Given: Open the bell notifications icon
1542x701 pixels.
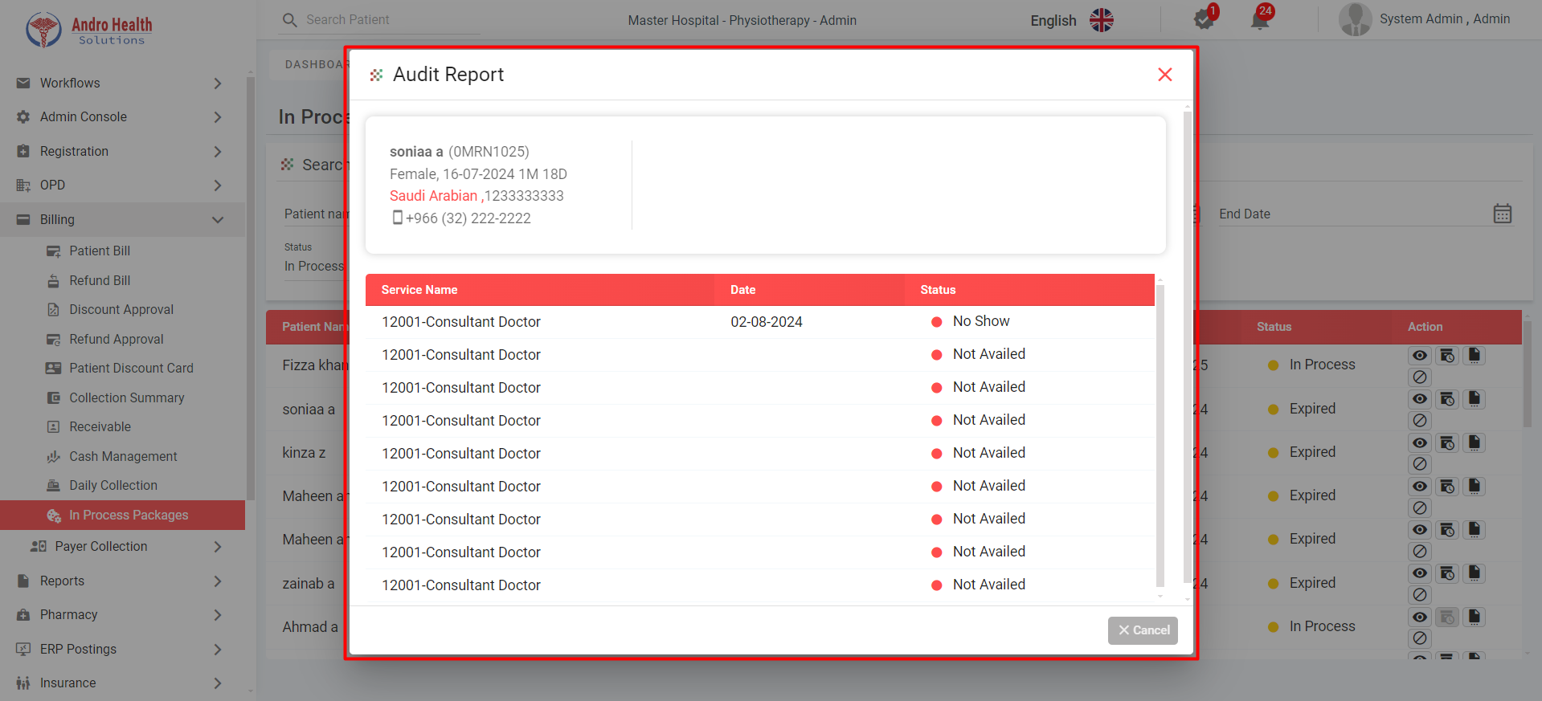Looking at the screenshot, I should click(1259, 19).
